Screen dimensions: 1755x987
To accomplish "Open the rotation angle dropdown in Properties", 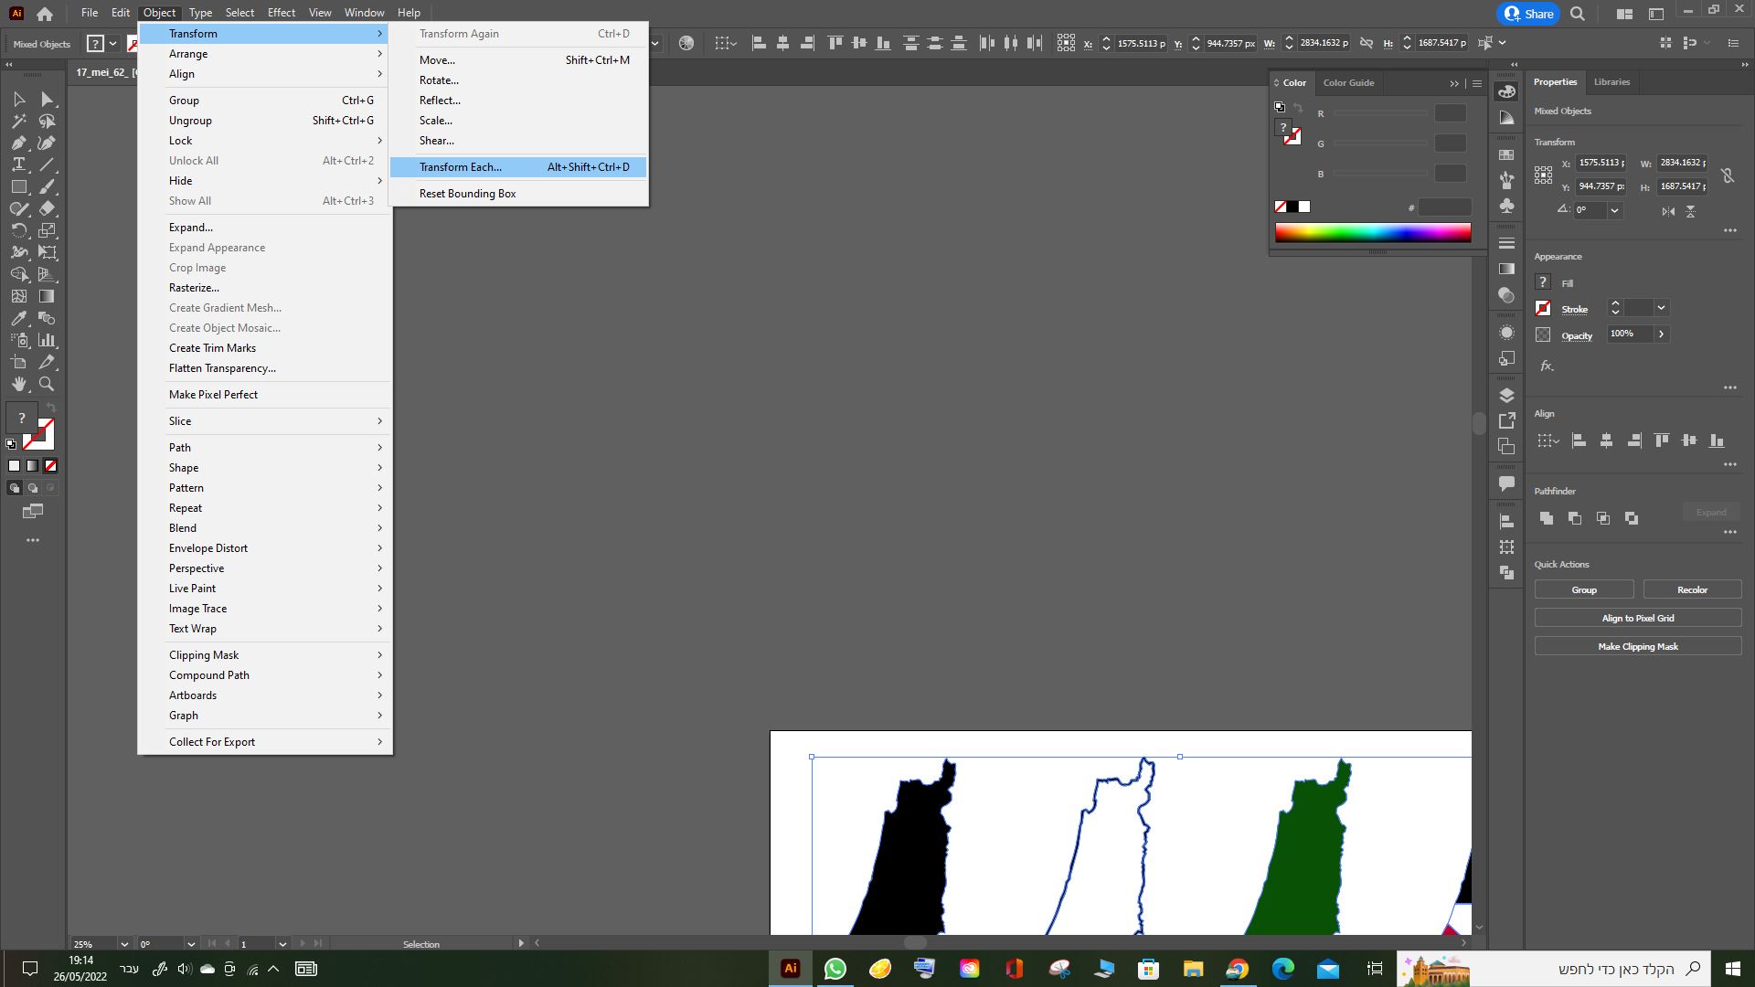I will pyautogui.click(x=1615, y=210).
